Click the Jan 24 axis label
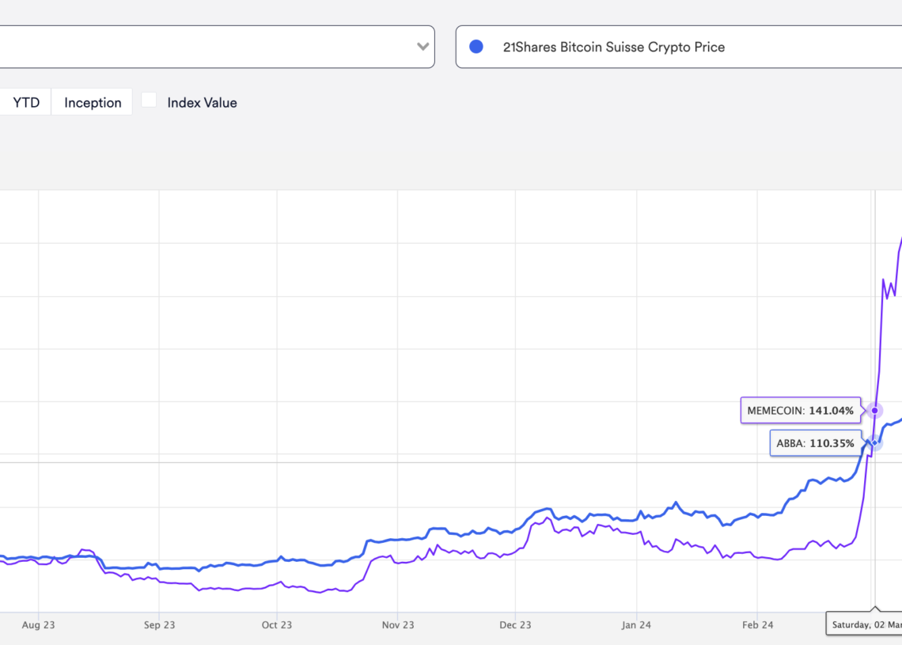 point(636,624)
